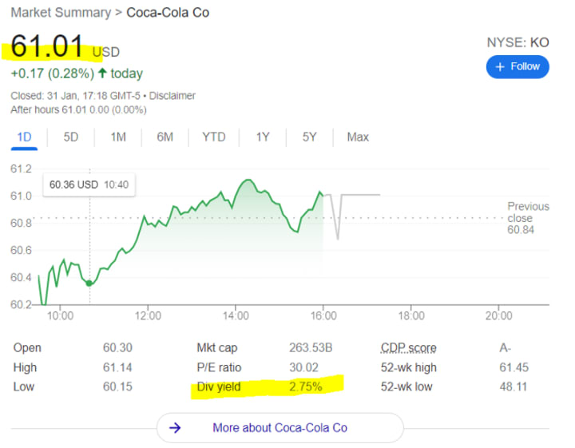Click the Market Summary breadcrumb
The image size is (575, 448).
point(61,13)
